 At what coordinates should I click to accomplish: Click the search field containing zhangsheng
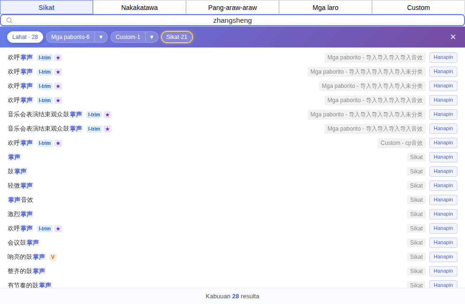pyautogui.click(x=232, y=20)
